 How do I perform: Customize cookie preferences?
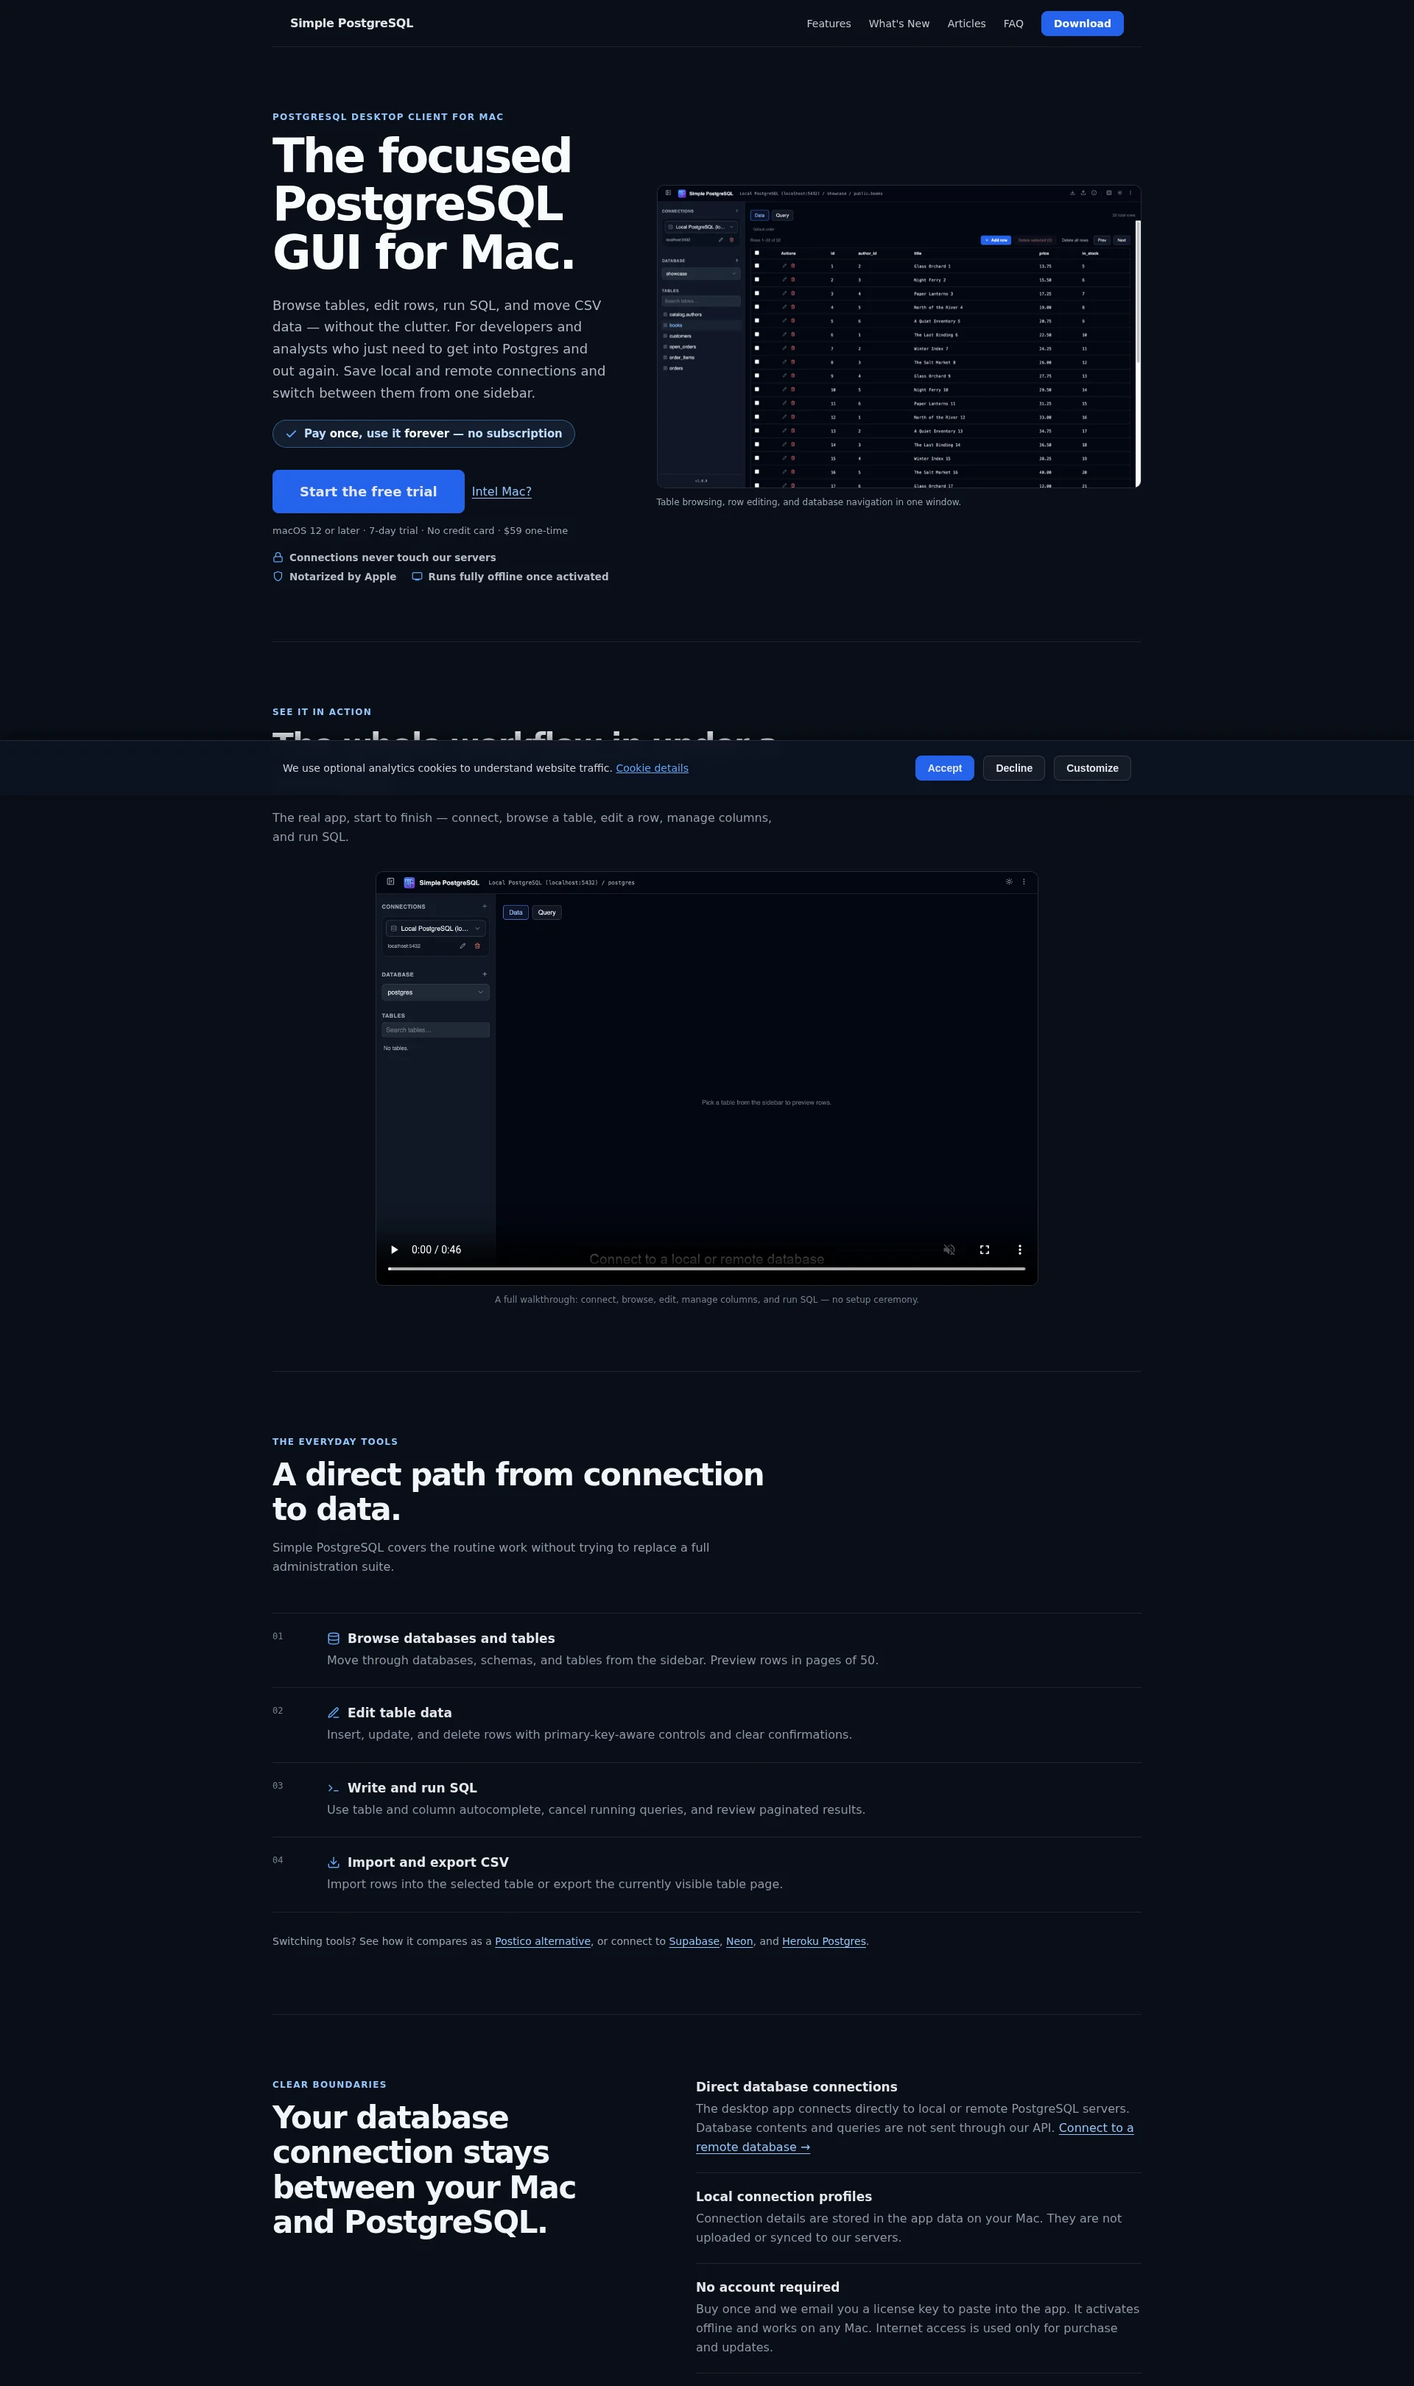(1092, 769)
